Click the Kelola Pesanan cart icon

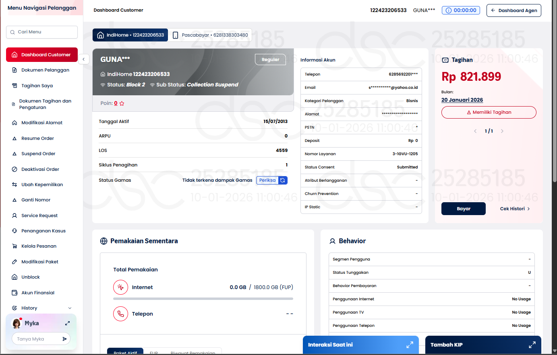pos(14,246)
